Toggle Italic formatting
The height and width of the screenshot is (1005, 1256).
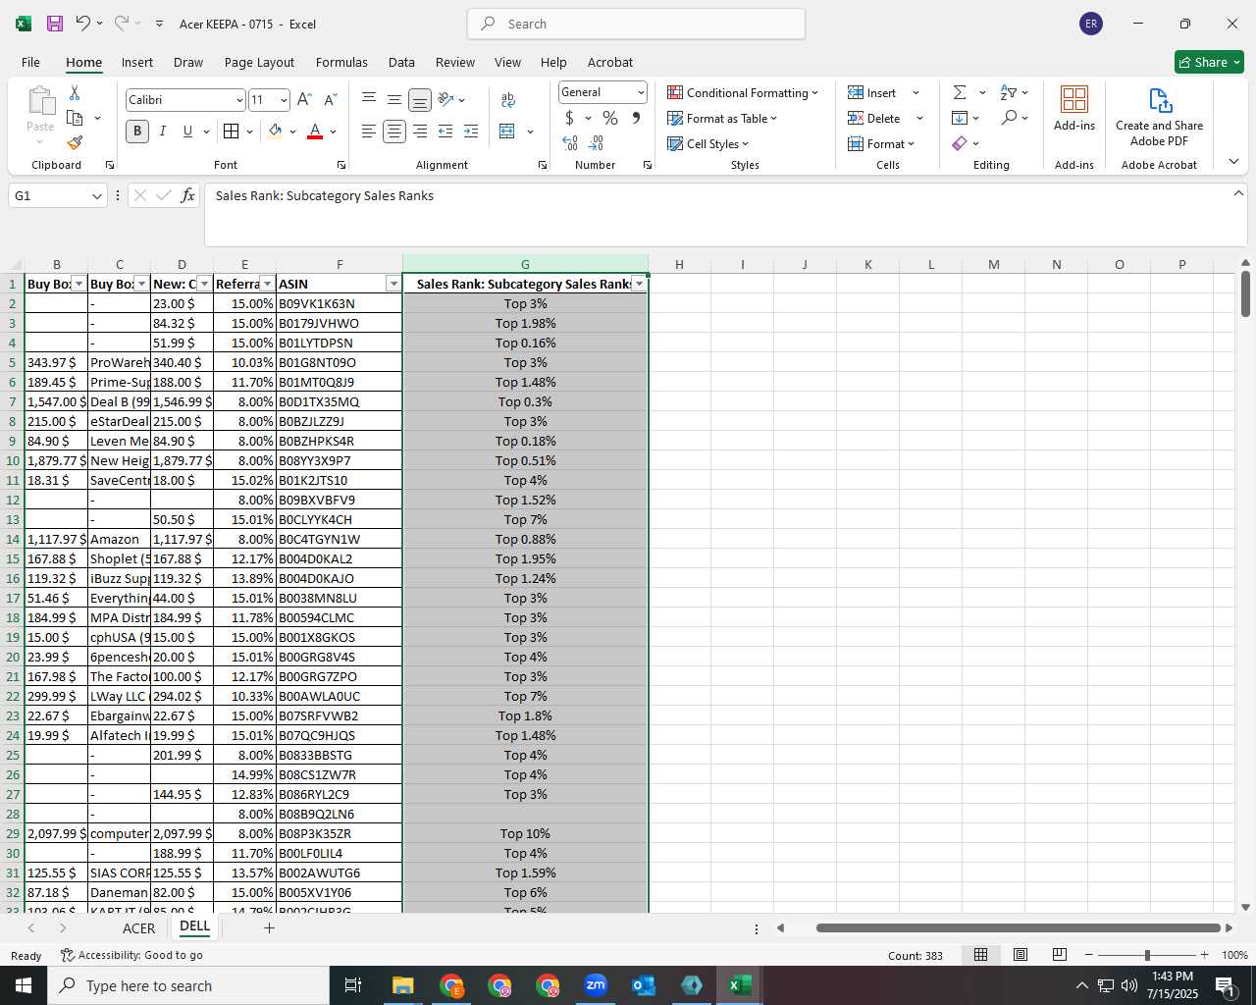(163, 132)
